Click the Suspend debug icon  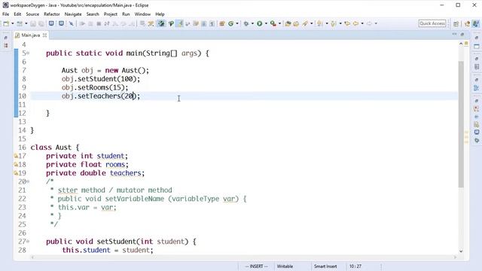90,23
